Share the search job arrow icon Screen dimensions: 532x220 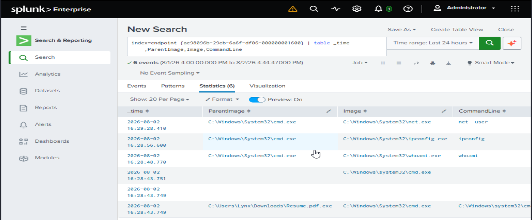coord(416,63)
